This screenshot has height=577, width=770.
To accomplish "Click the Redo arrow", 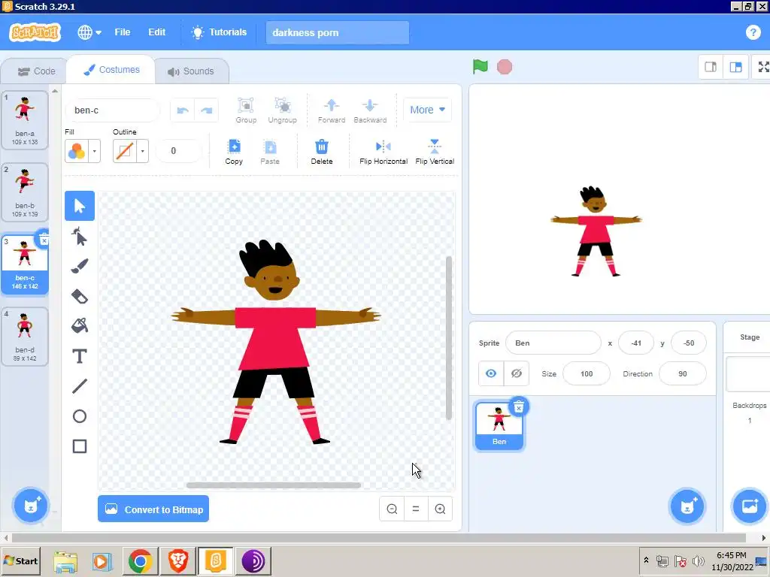I will point(207,110).
